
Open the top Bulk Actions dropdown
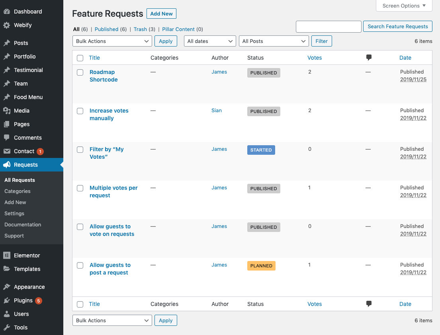(112, 41)
